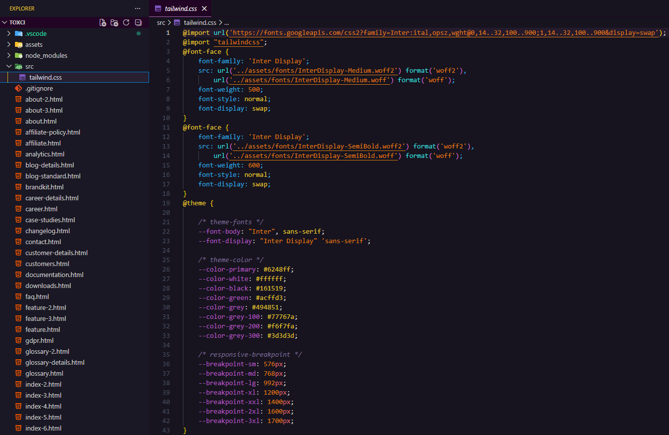
Task: Click the src breadcrumb item
Action: pos(161,22)
